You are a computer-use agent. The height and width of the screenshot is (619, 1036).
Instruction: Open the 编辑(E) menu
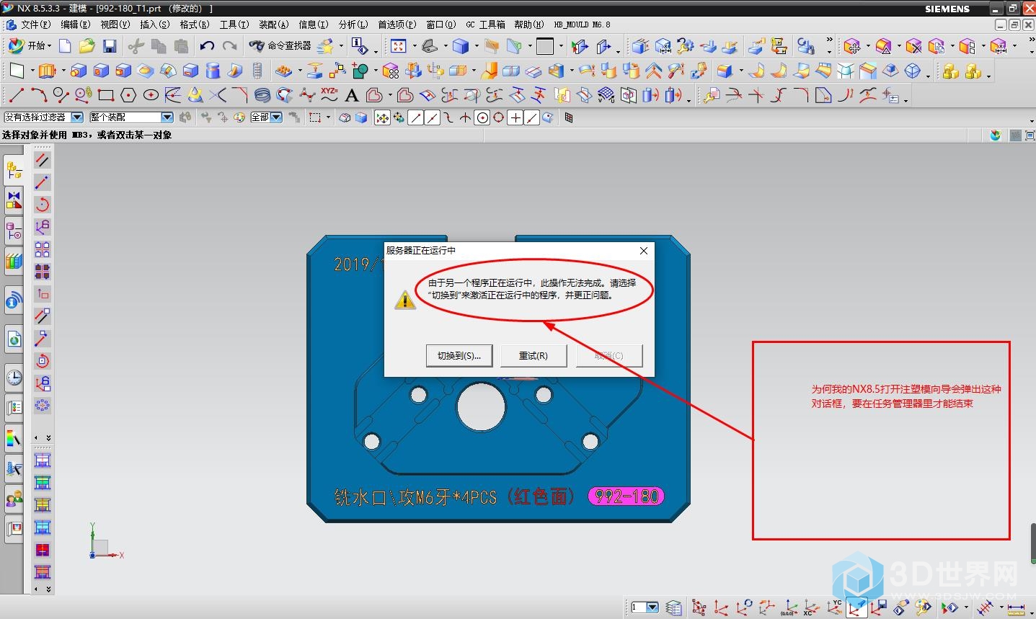(76, 25)
